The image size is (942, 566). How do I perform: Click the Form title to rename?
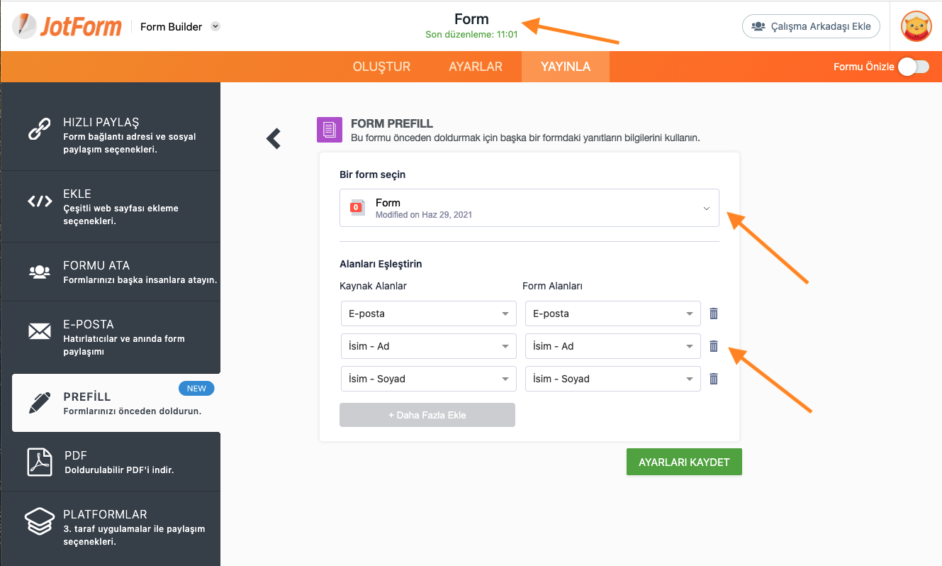tap(471, 19)
